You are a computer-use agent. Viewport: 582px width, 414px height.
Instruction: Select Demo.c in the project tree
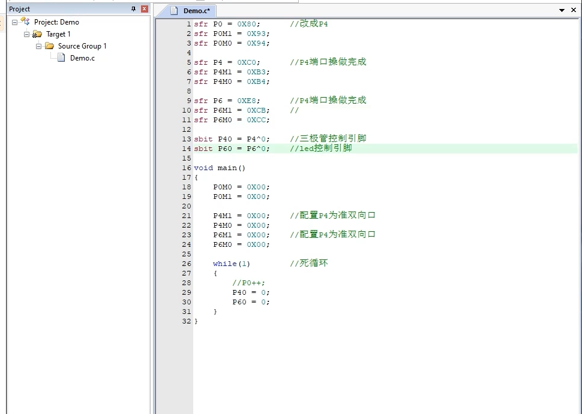click(82, 58)
